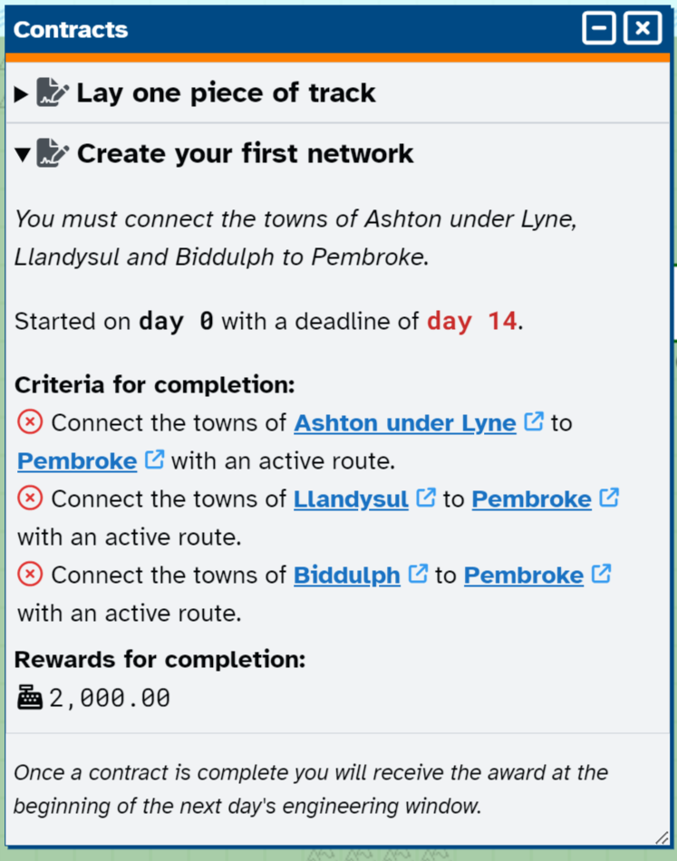Open Pembroke link in Llandysul criterion

(531, 499)
